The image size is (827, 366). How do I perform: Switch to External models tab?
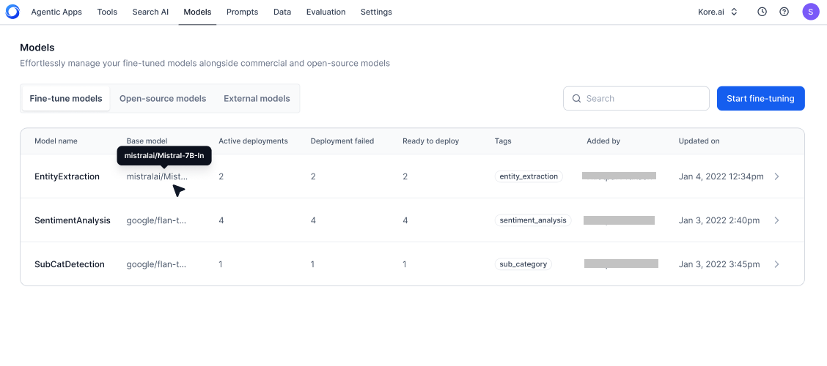click(x=257, y=99)
